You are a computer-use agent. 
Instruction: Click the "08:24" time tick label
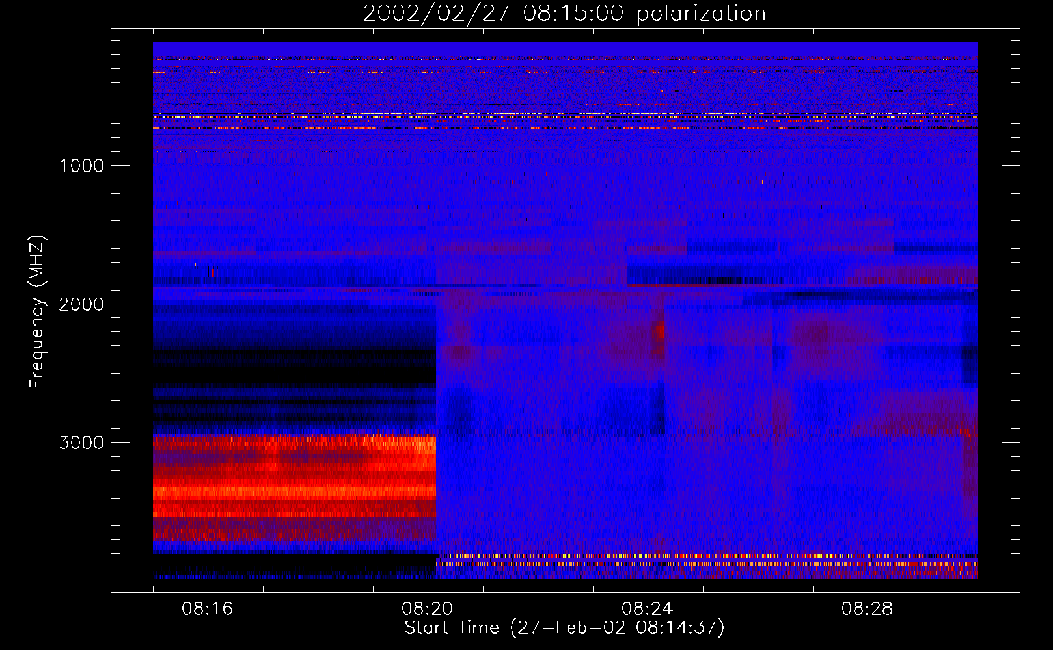648,609
